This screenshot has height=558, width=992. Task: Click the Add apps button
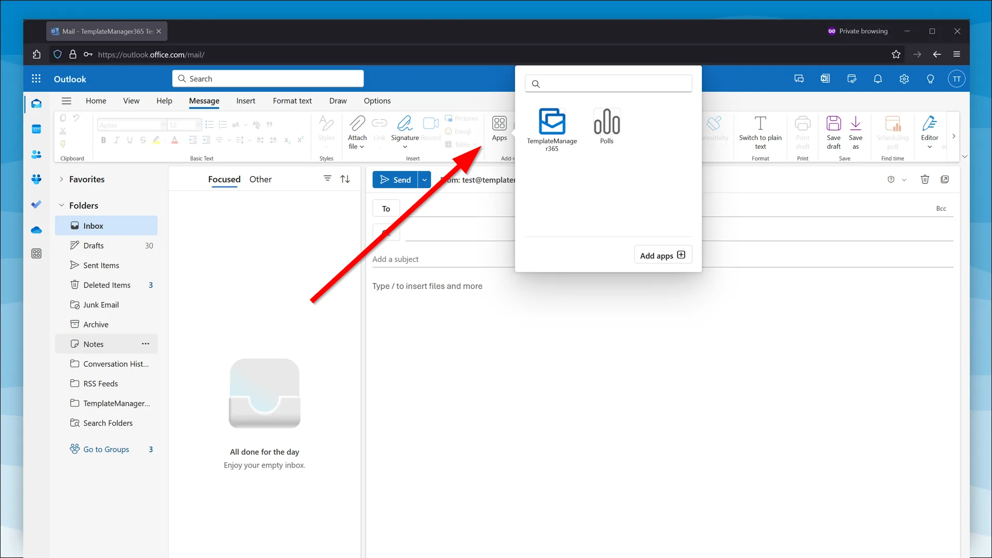point(663,255)
